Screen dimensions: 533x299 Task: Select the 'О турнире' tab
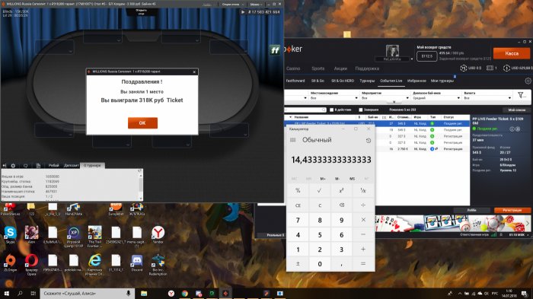[92, 165]
